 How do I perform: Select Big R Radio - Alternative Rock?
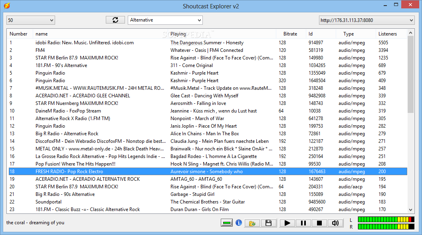point(208,133)
